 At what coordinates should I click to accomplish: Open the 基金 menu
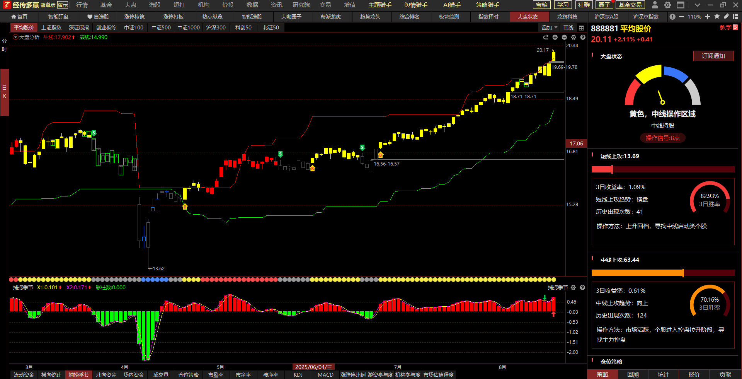coord(106,5)
